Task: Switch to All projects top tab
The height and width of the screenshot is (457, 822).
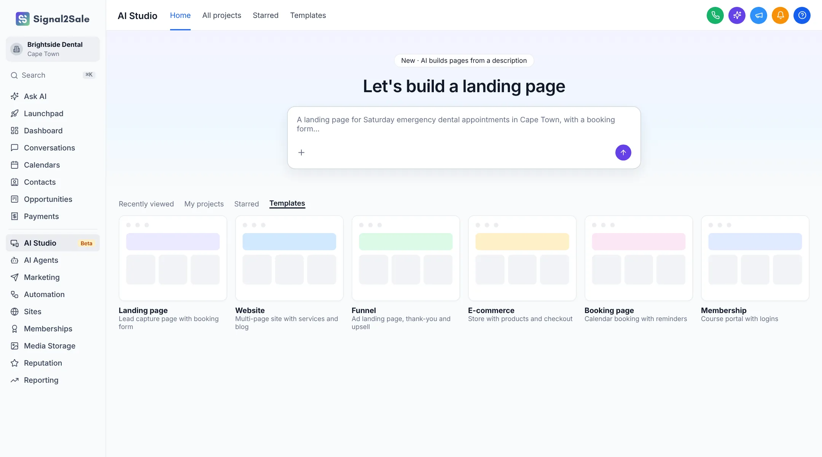Action: (221, 15)
